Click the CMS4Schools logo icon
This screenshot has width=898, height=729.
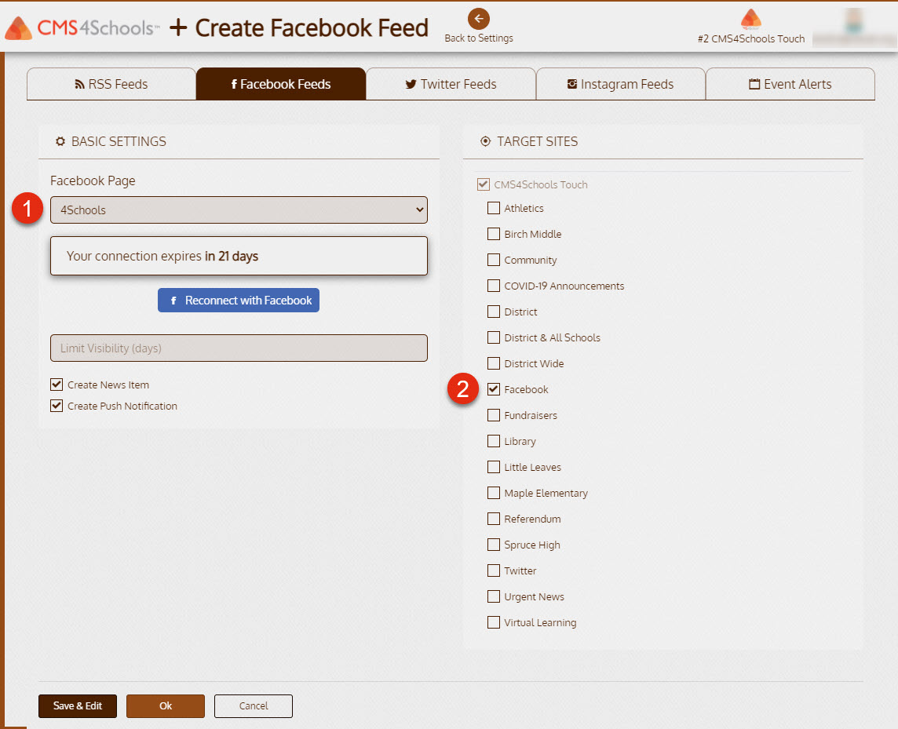click(x=18, y=28)
